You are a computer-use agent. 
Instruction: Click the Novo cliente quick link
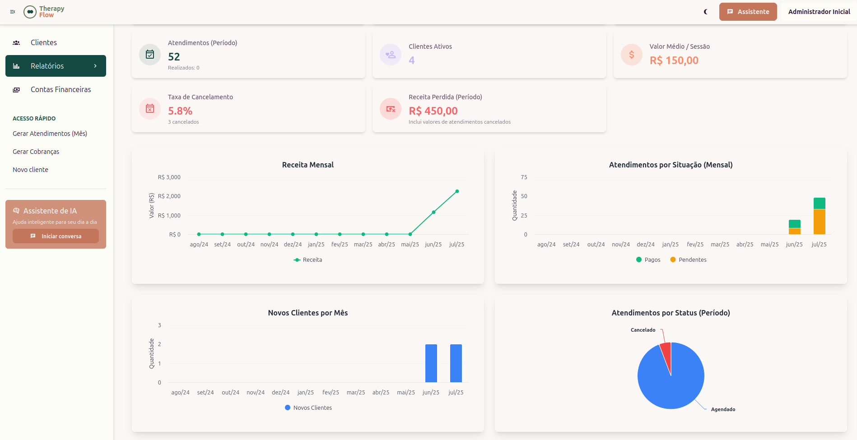(x=30, y=170)
